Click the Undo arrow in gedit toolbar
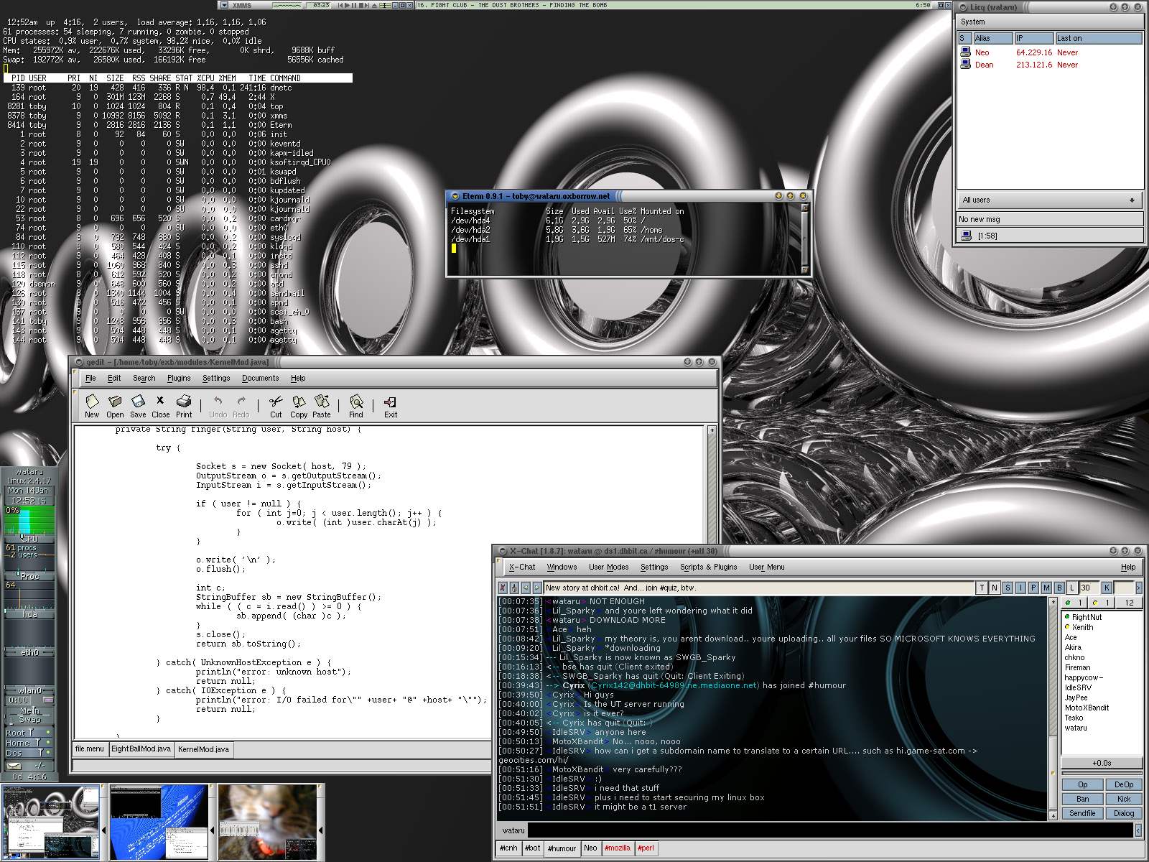 [218, 402]
